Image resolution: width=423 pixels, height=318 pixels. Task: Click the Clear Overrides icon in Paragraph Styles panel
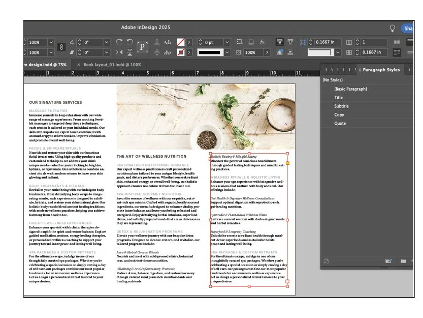coord(326,261)
